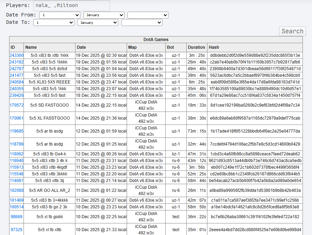
Task: Click the ID column header
Action: coord(16,47)
